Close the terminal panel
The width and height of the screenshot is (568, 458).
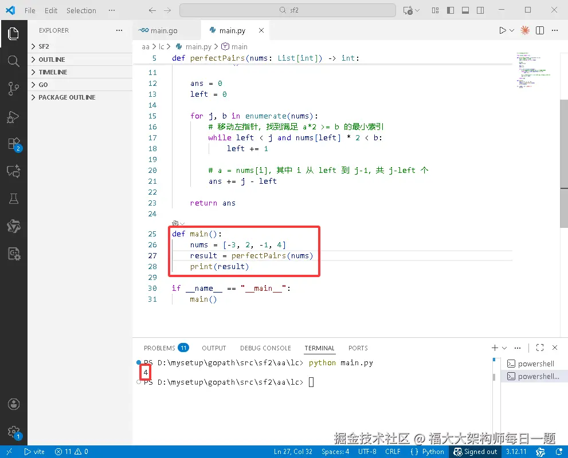[x=555, y=348]
